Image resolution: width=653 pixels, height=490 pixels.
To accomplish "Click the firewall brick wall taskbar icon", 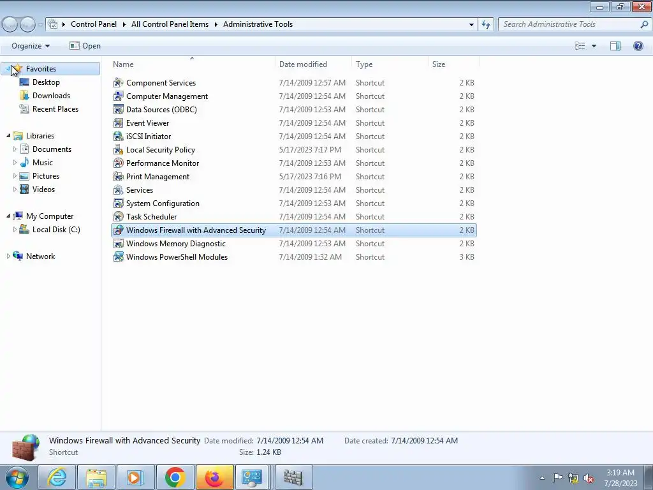I will [293, 477].
